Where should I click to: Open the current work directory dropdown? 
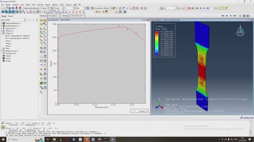[x=44, y=8]
